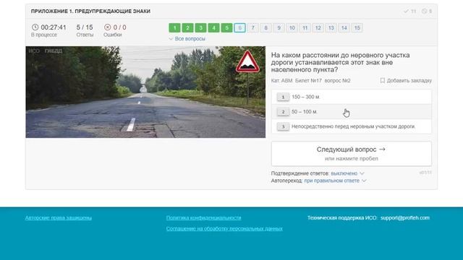The width and height of the screenshot is (463, 260).
Task: Jump to question 13
Action: 331,27
